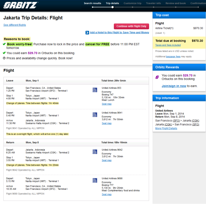The width and height of the screenshot is (206, 204).
Task: Click the Search results progress dot
Action: point(93,7)
